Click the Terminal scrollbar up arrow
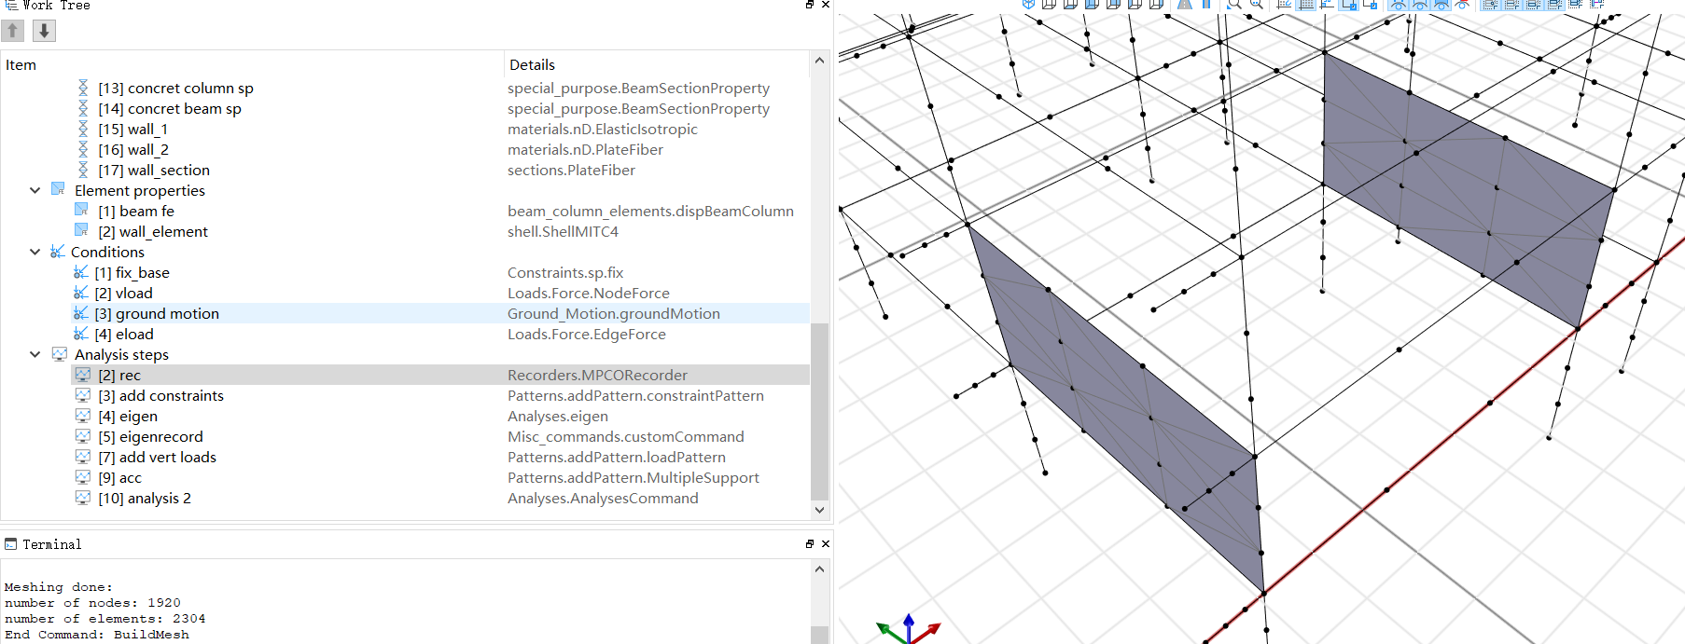The height and width of the screenshot is (644, 1685). pyautogui.click(x=819, y=569)
